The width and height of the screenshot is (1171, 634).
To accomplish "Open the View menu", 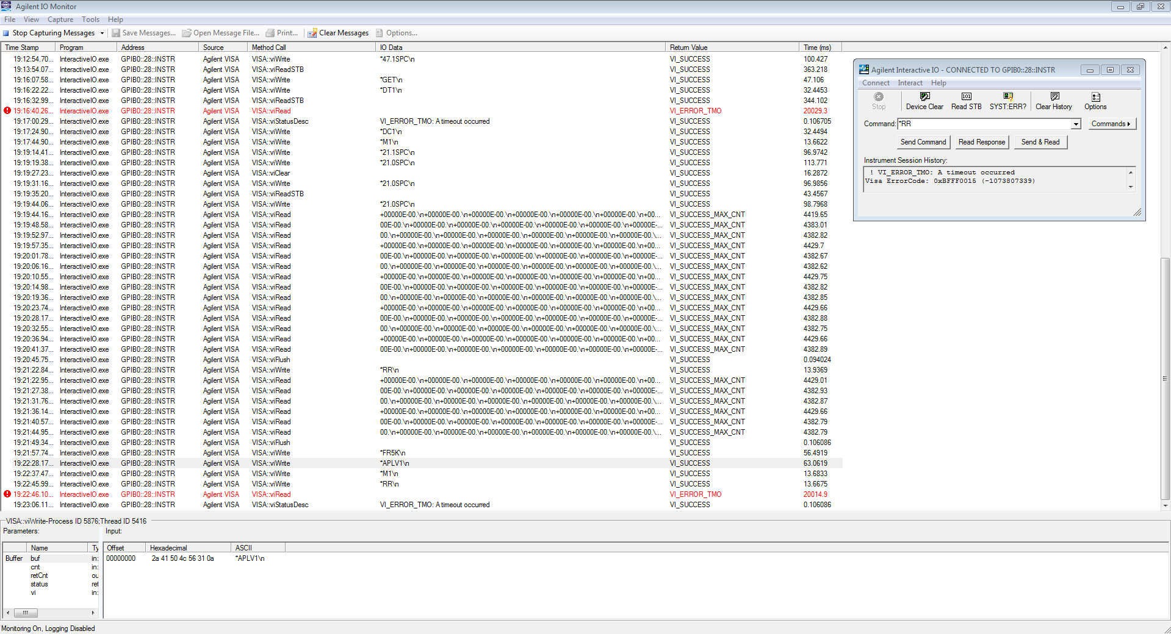I will [31, 20].
